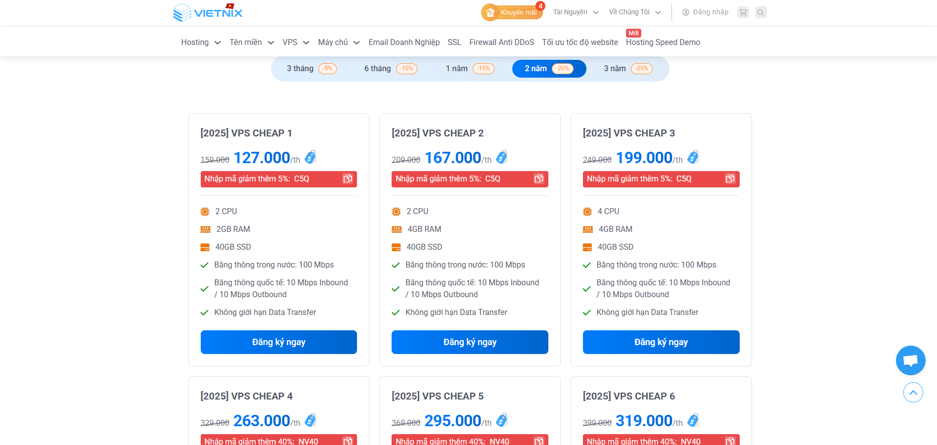Image resolution: width=937 pixels, height=445 pixels.
Task: Click the Đăng nhập login link
Action: [705, 12]
